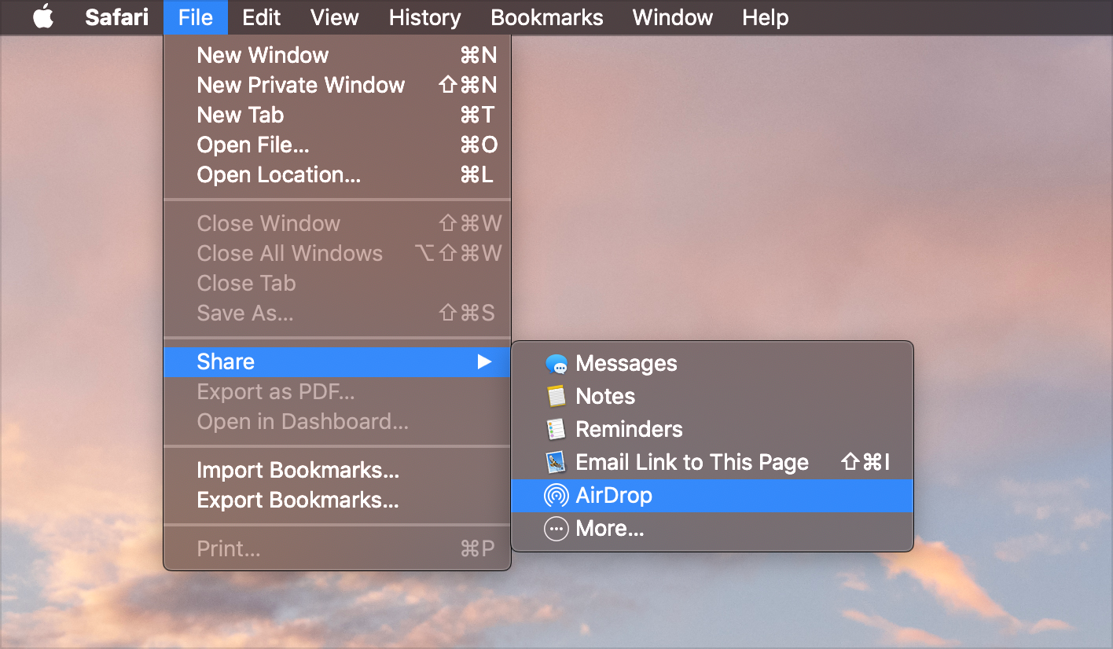Click the ellipsis icon next to More...
This screenshot has height=649, width=1113.
tap(556, 528)
